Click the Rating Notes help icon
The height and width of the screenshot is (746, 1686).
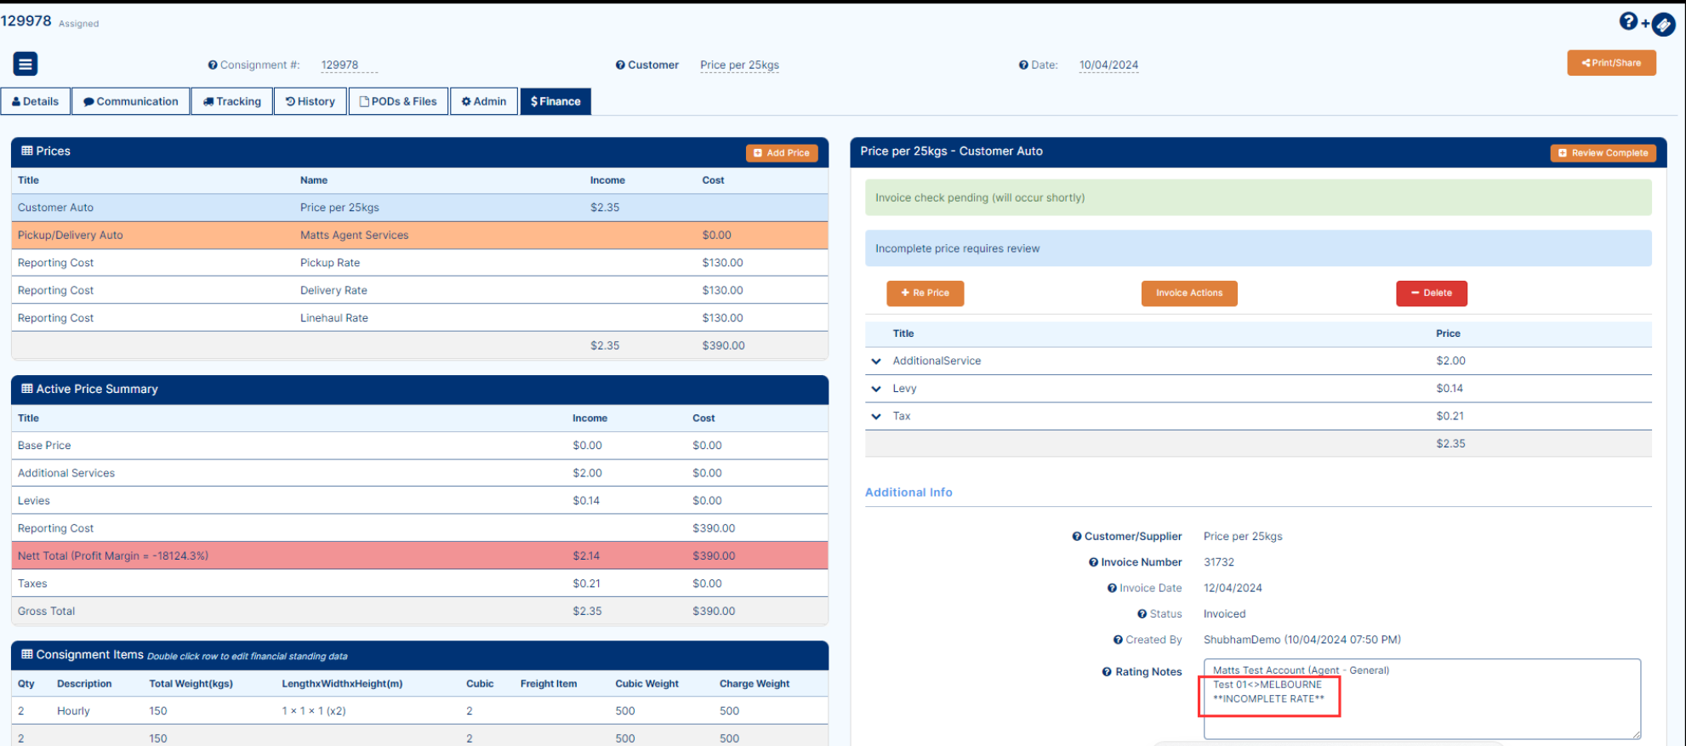1107,672
